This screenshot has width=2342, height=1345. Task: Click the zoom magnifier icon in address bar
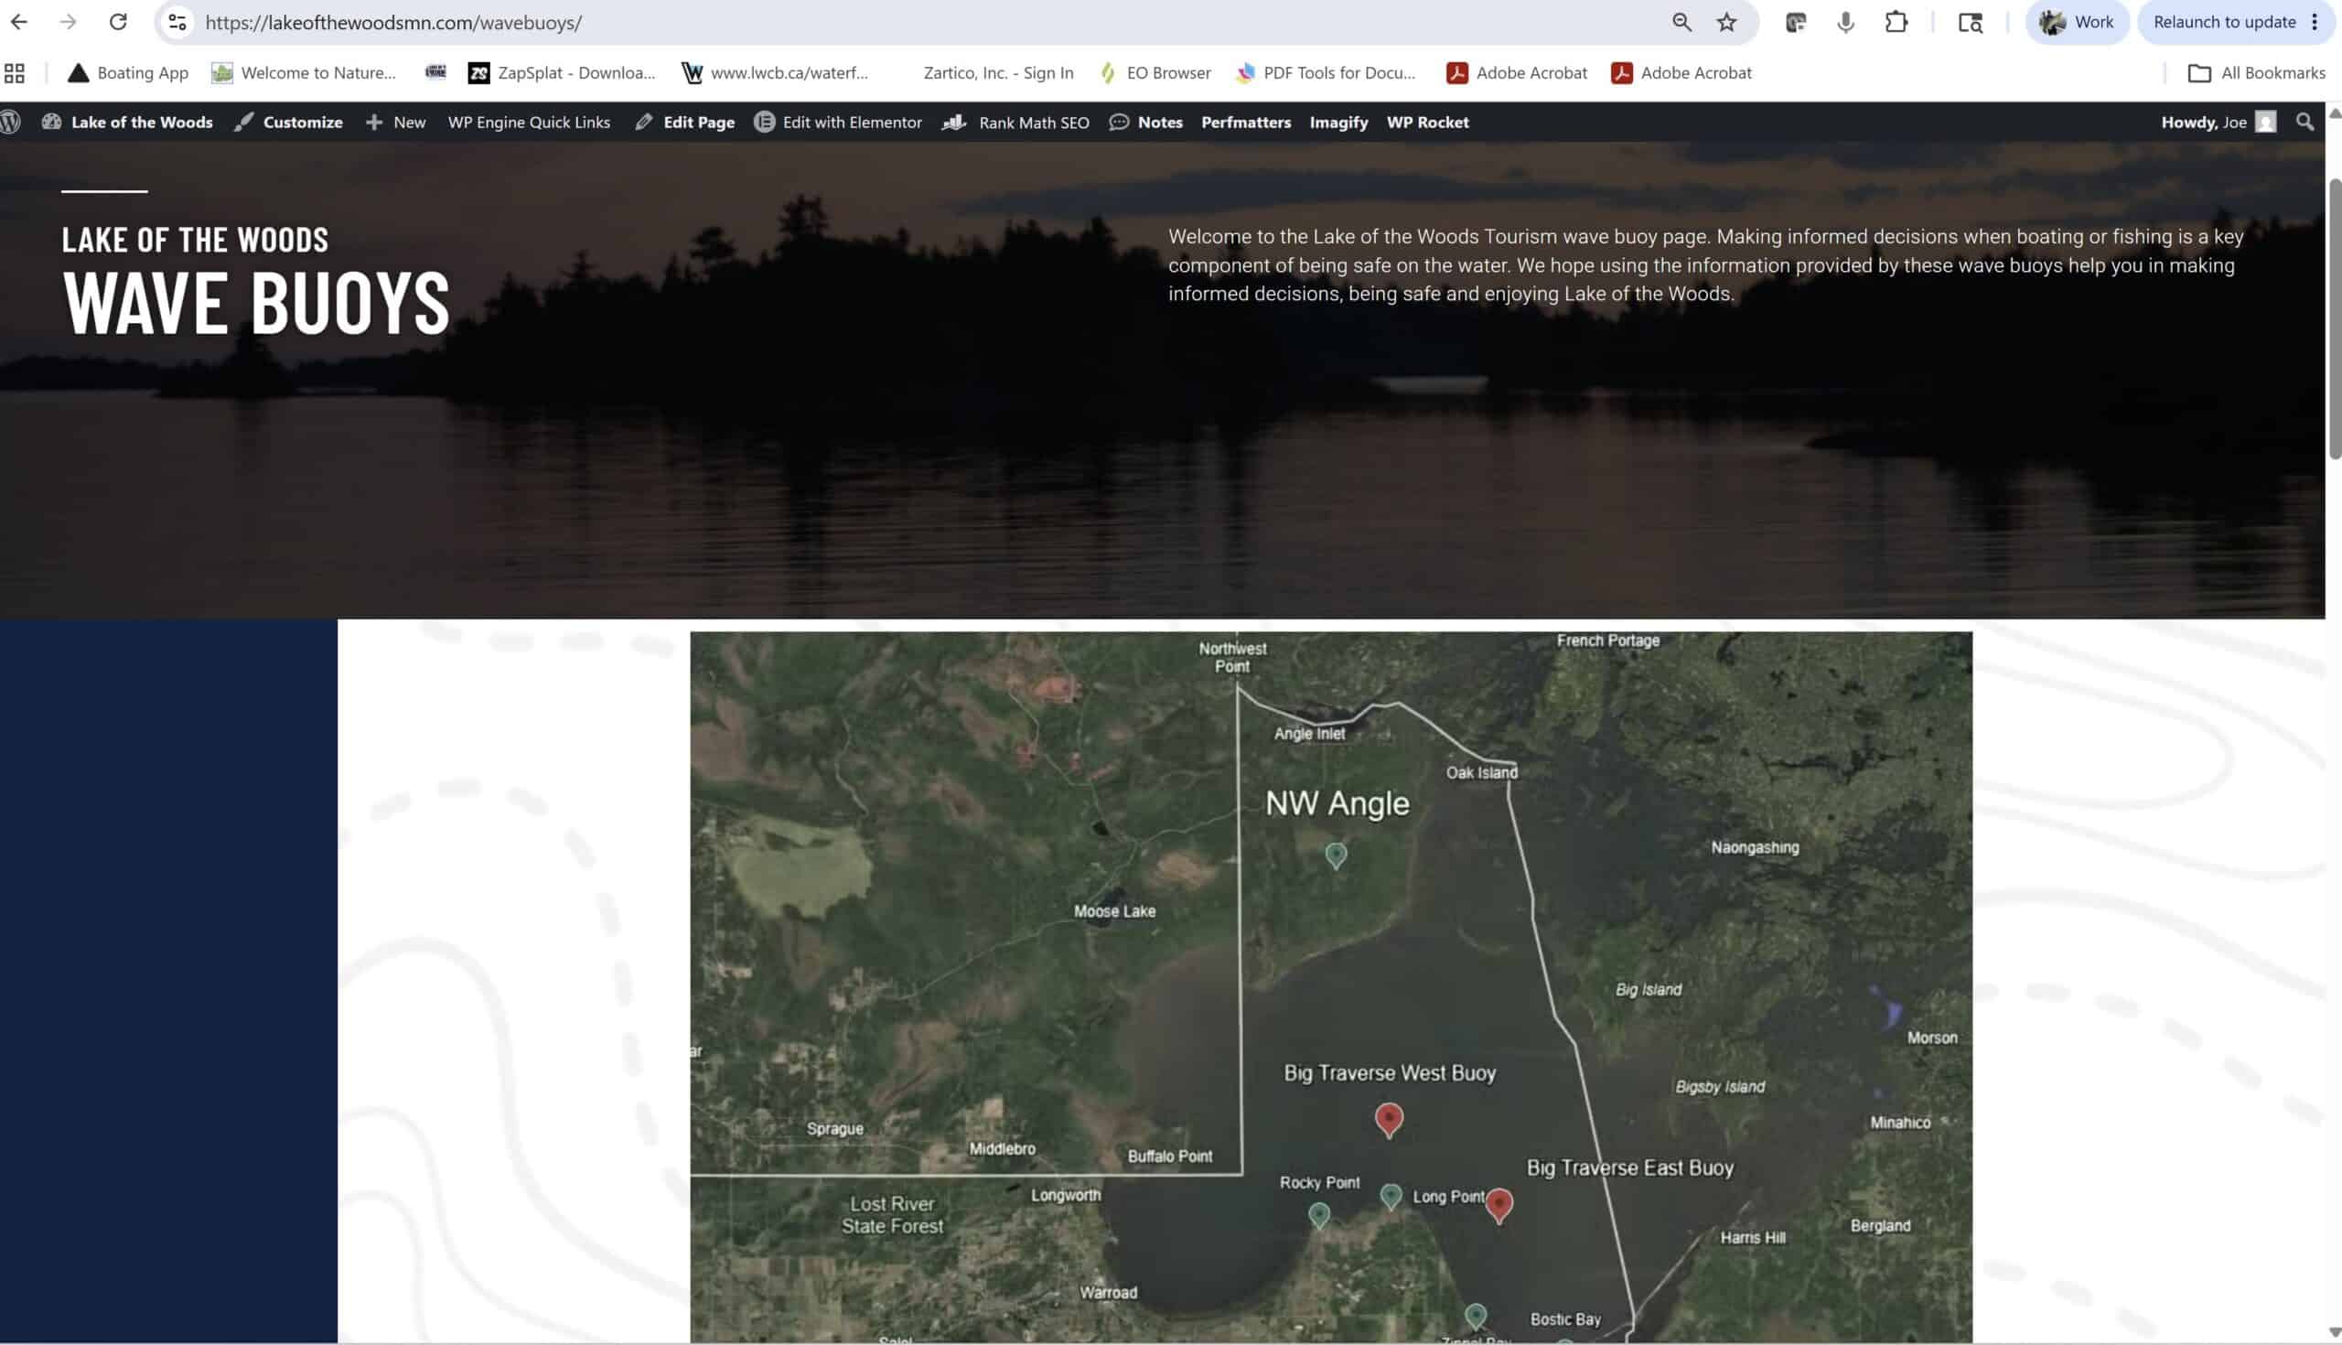point(1681,22)
